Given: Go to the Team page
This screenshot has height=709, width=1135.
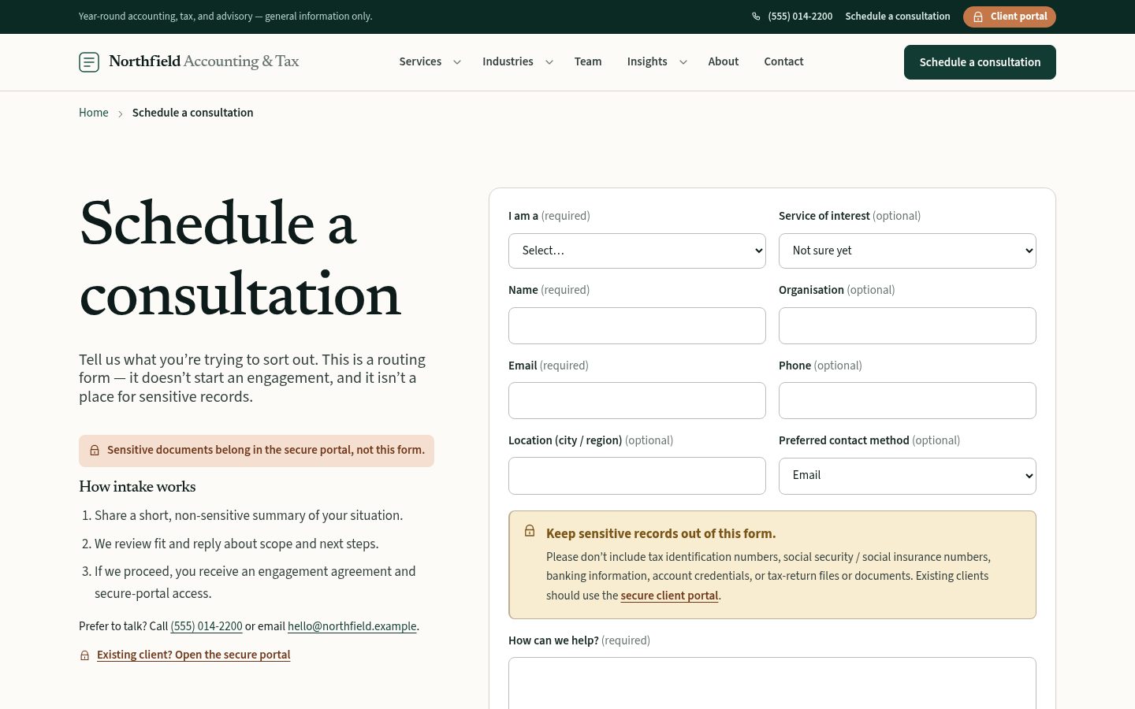Looking at the screenshot, I should 588,61.
